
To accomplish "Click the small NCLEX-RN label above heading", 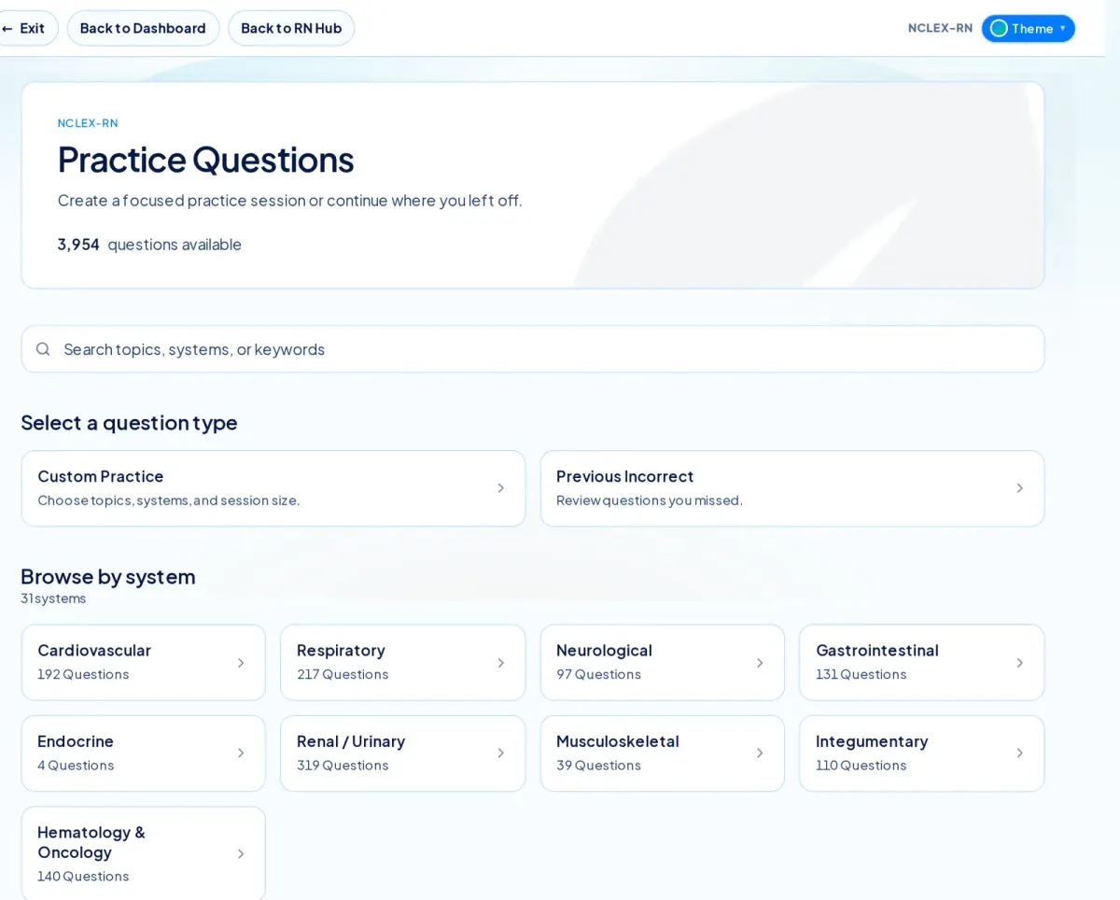I will tap(88, 123).
